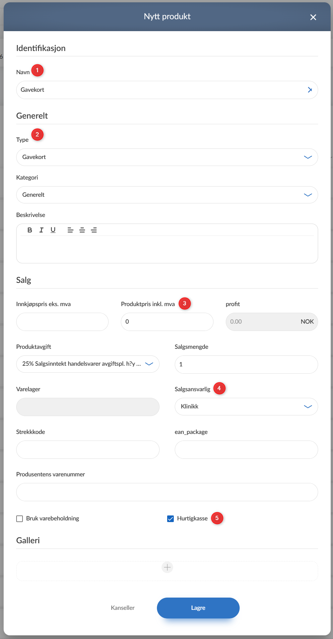This screenshot has width=333, height=639.
Task: Add gallery image with plus icon
Action: (x=167, y=567)
